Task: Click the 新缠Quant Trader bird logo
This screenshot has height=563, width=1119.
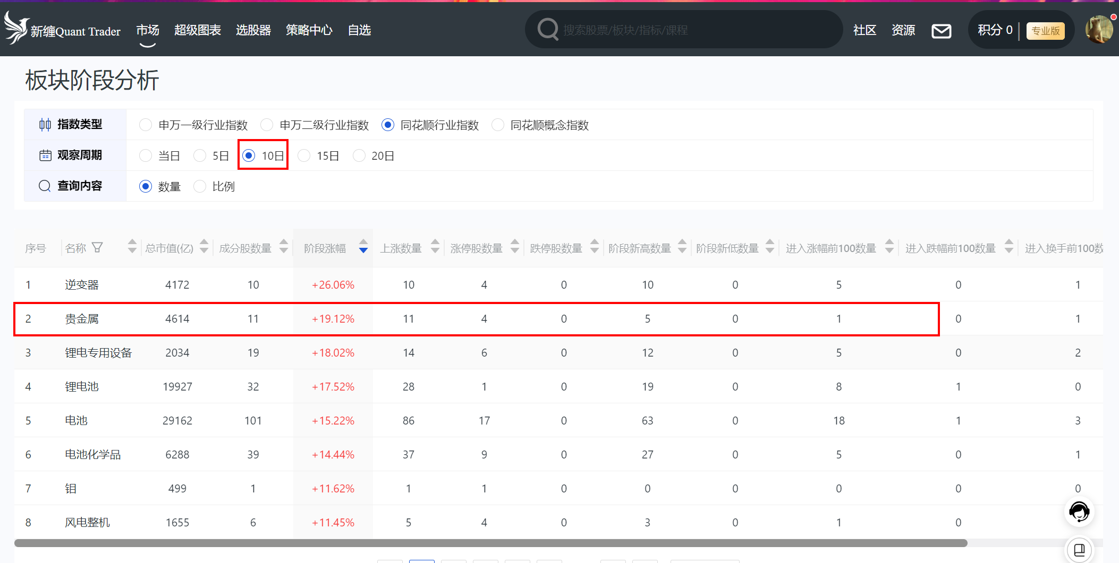Action: click(x=16, y=28)
